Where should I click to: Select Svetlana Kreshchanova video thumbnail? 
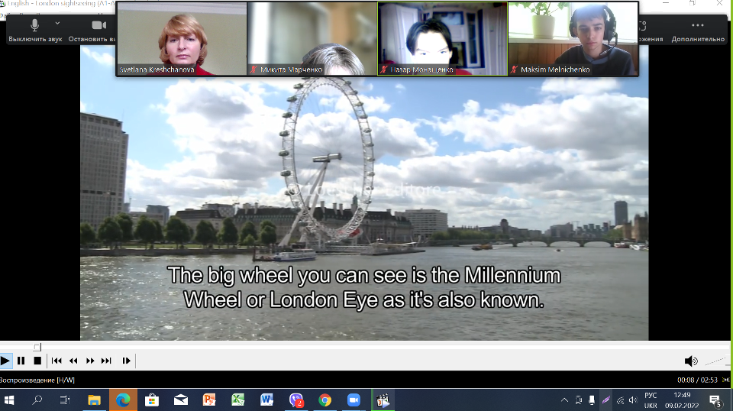point(182,39)
